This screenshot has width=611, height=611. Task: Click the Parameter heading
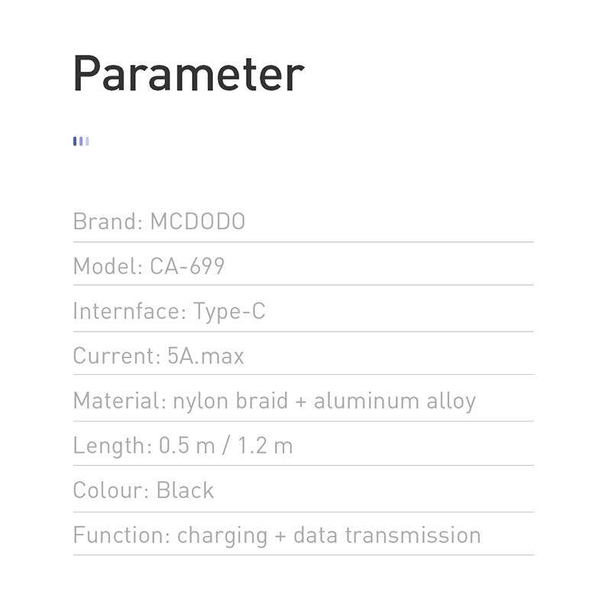[x=188, y=74]
